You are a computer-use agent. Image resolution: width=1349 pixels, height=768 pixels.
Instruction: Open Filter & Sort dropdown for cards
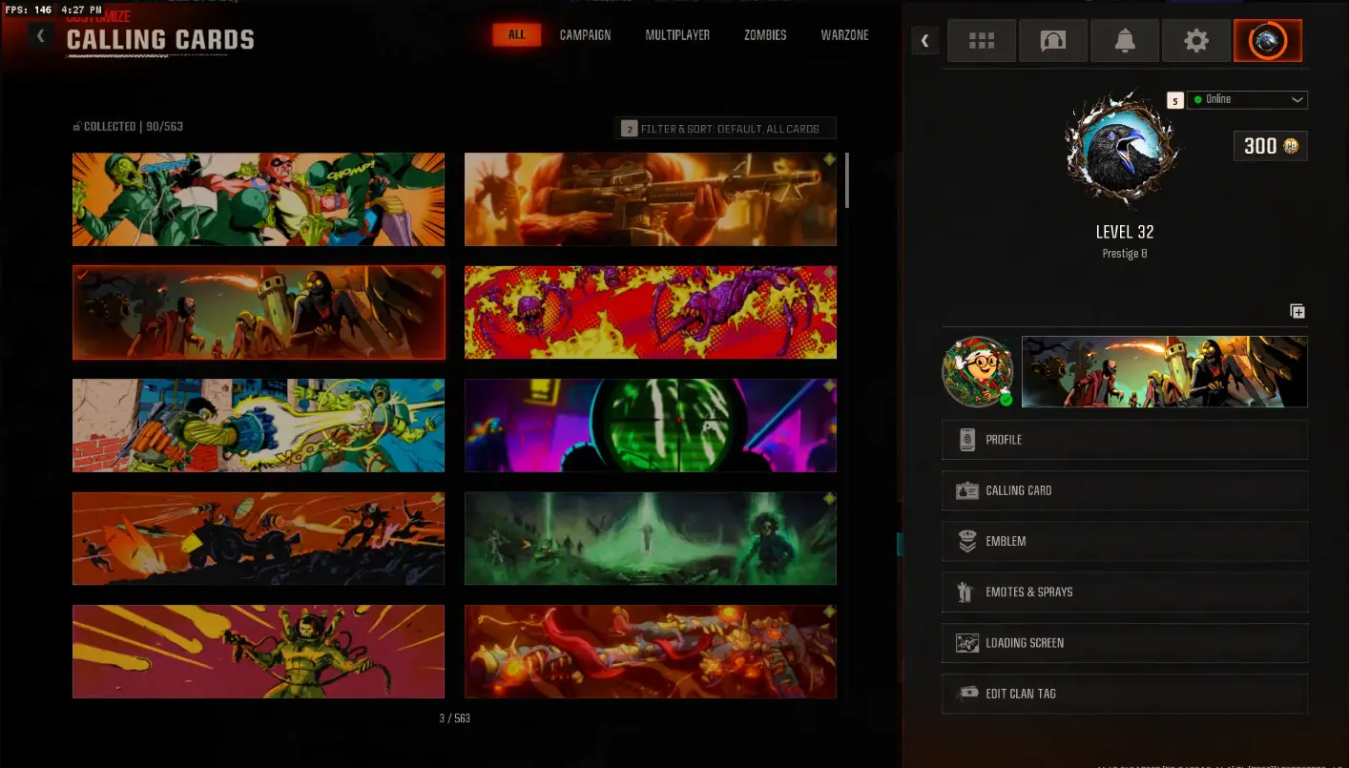726,129
